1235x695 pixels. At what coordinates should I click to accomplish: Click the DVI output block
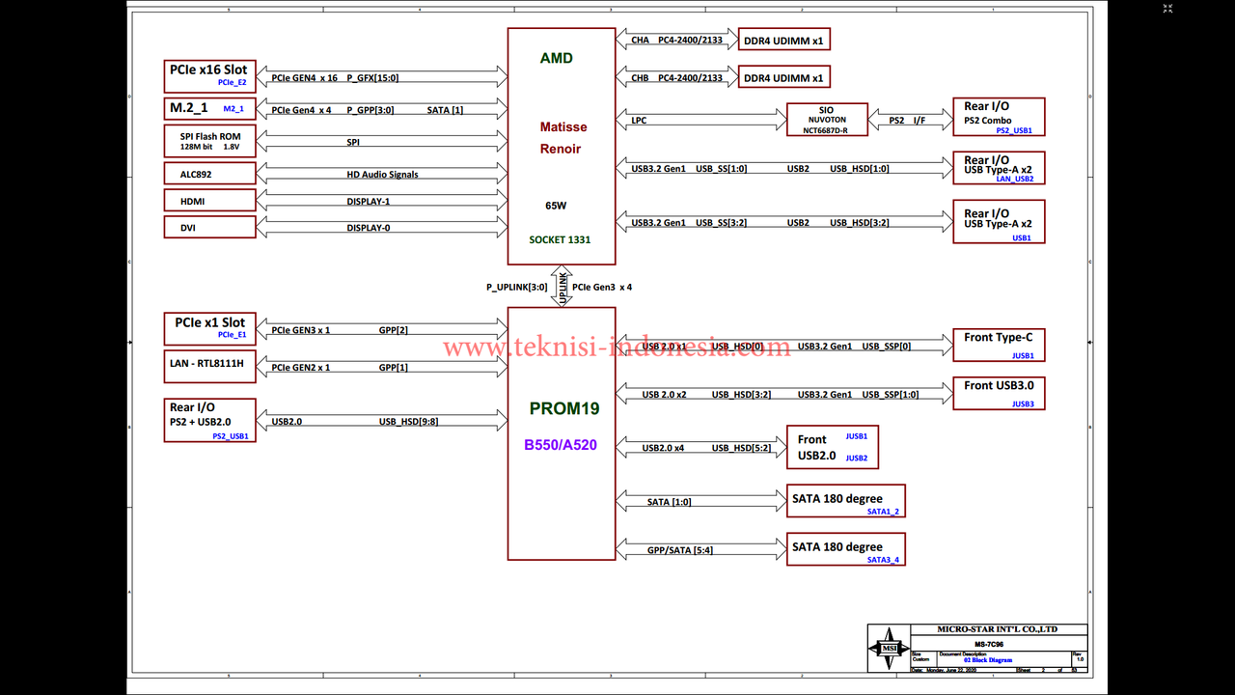click(210, 227)
